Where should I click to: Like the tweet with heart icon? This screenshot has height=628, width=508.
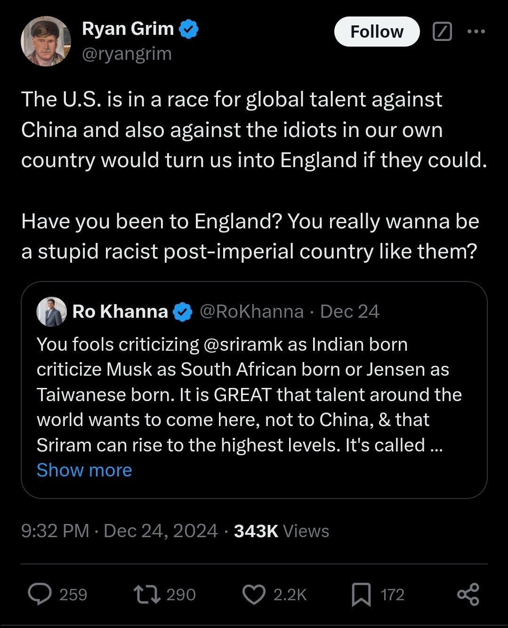click(x=254, y=594)
